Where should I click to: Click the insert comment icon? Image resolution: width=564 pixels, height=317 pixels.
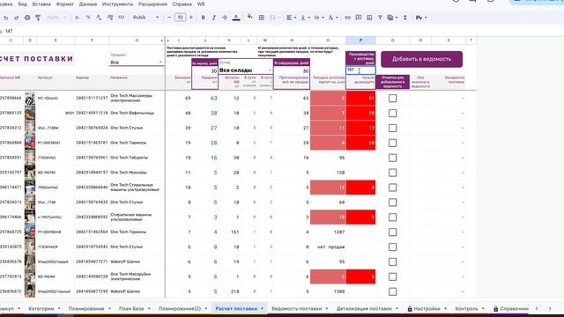point(359,18)
